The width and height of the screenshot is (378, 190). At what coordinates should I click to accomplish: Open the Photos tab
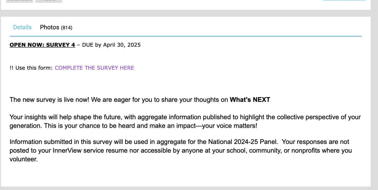(50, 27)
